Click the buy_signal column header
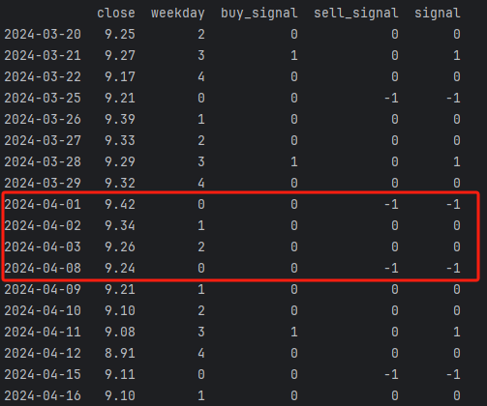Screen dimensions: 487x406 (x=259, y=14)
